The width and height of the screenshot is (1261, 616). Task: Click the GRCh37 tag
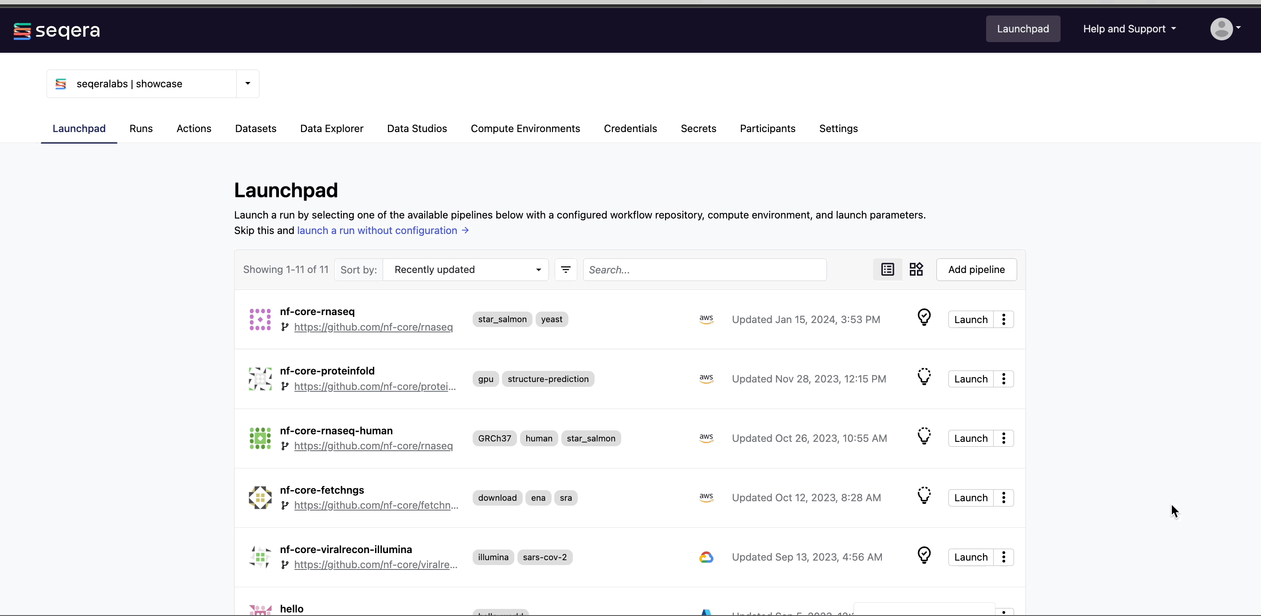[494, 438]
